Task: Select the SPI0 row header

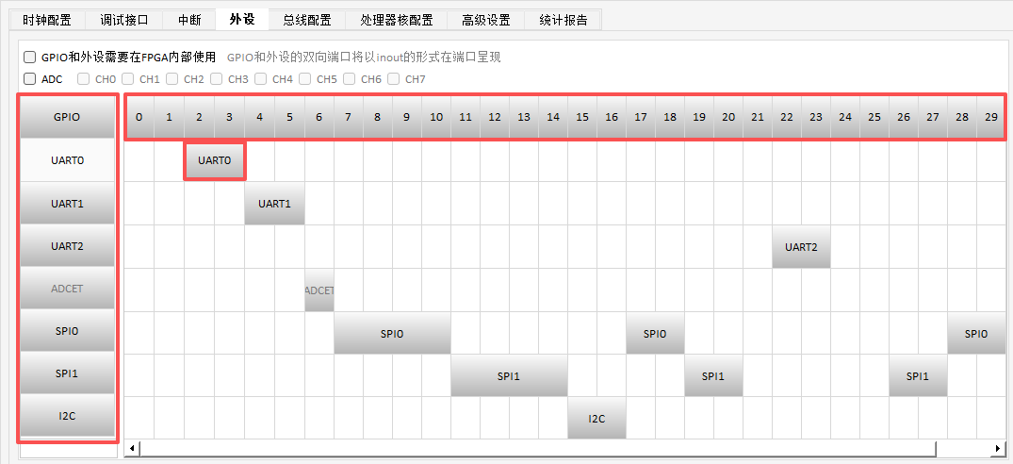Action: (67, 331)
